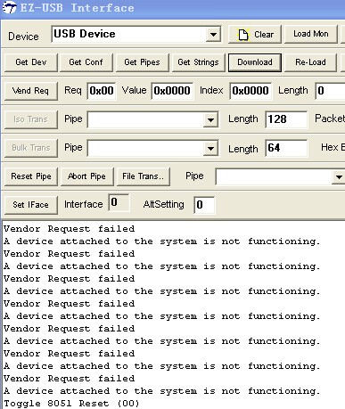Expand the Pipe dropdown beside File Trans
Screen dimensions: 345x409
(x=338, y=177)
